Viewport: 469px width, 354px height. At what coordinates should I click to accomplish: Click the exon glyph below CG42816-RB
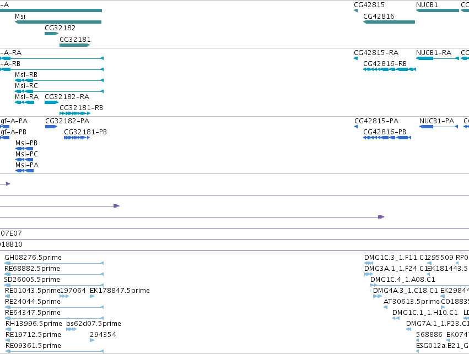point(390,69)
